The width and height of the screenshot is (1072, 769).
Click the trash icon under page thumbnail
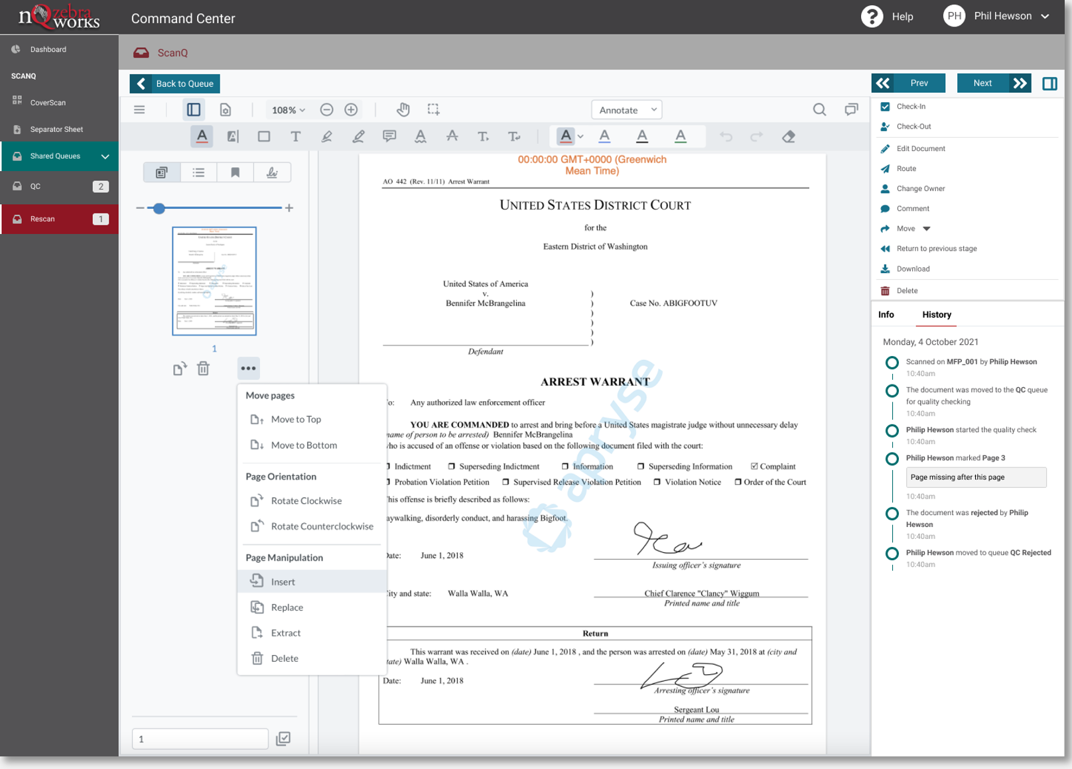pyautogui.click(x=204, y=369)
